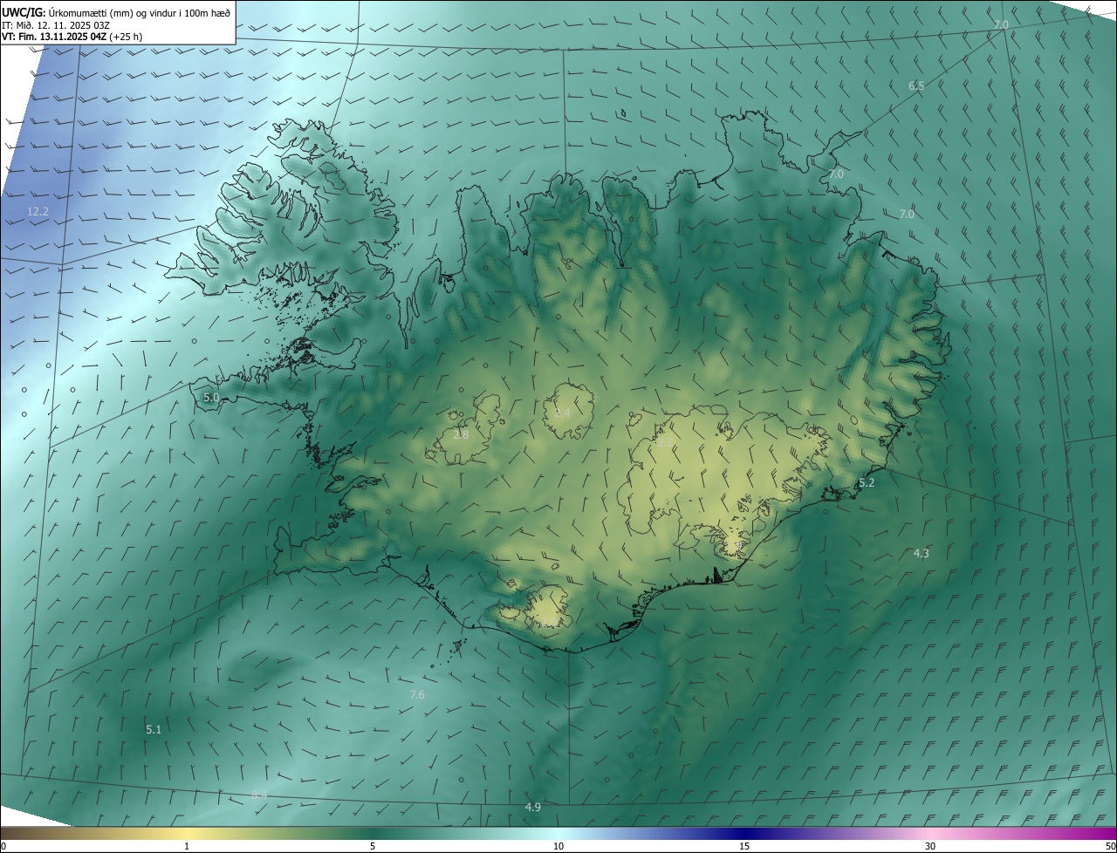Click the 4.3 value label on the map
This screenshot has width=1117, height=853.
tap(921, 553)
